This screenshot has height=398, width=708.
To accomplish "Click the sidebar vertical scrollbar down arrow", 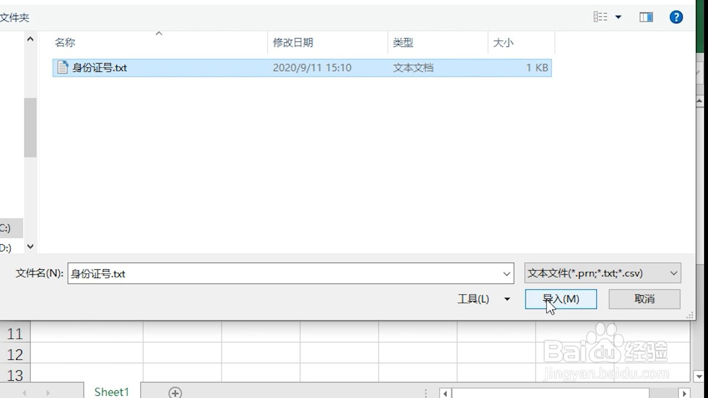I will point(30,247).
